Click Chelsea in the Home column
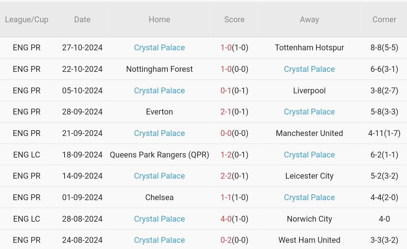Viewport: 407px width, 249px height. (159, 198)
